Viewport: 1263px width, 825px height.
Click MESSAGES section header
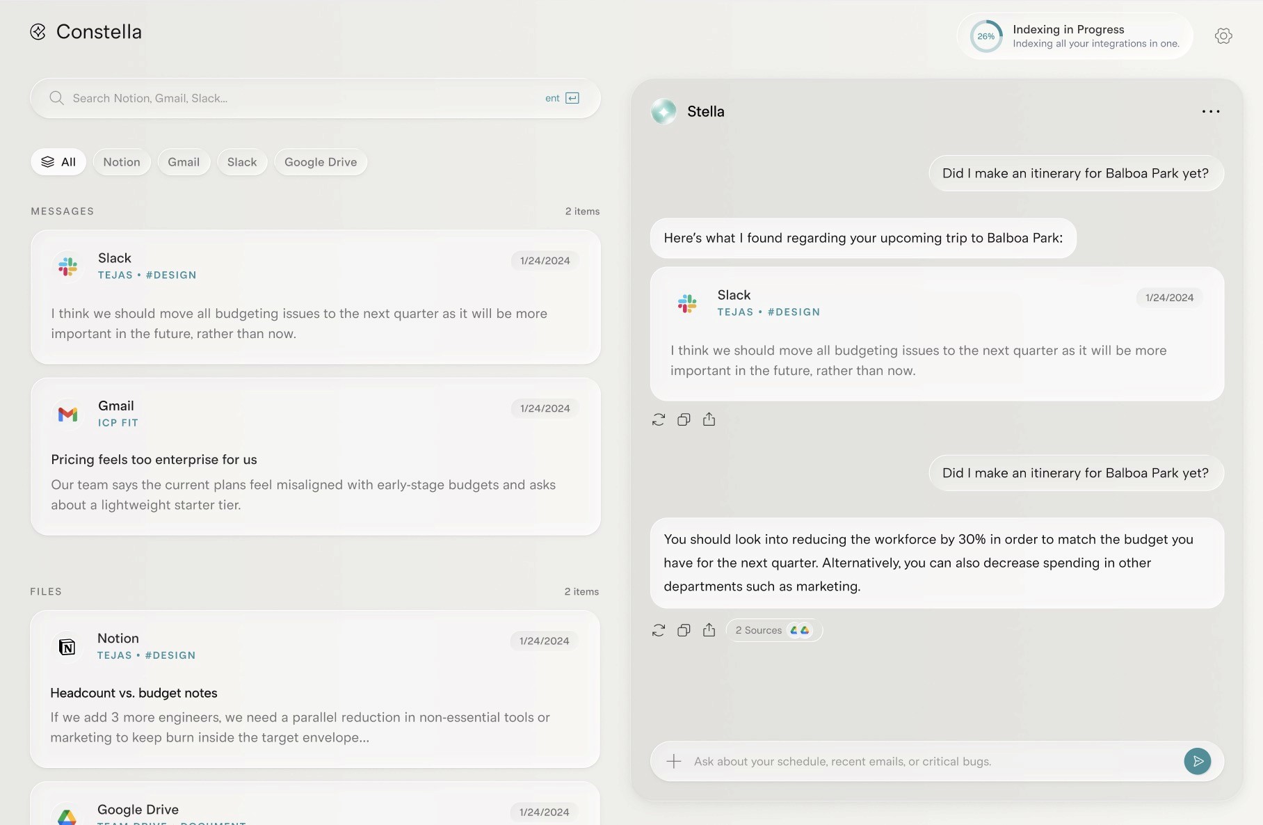click(x=63, y=211)
